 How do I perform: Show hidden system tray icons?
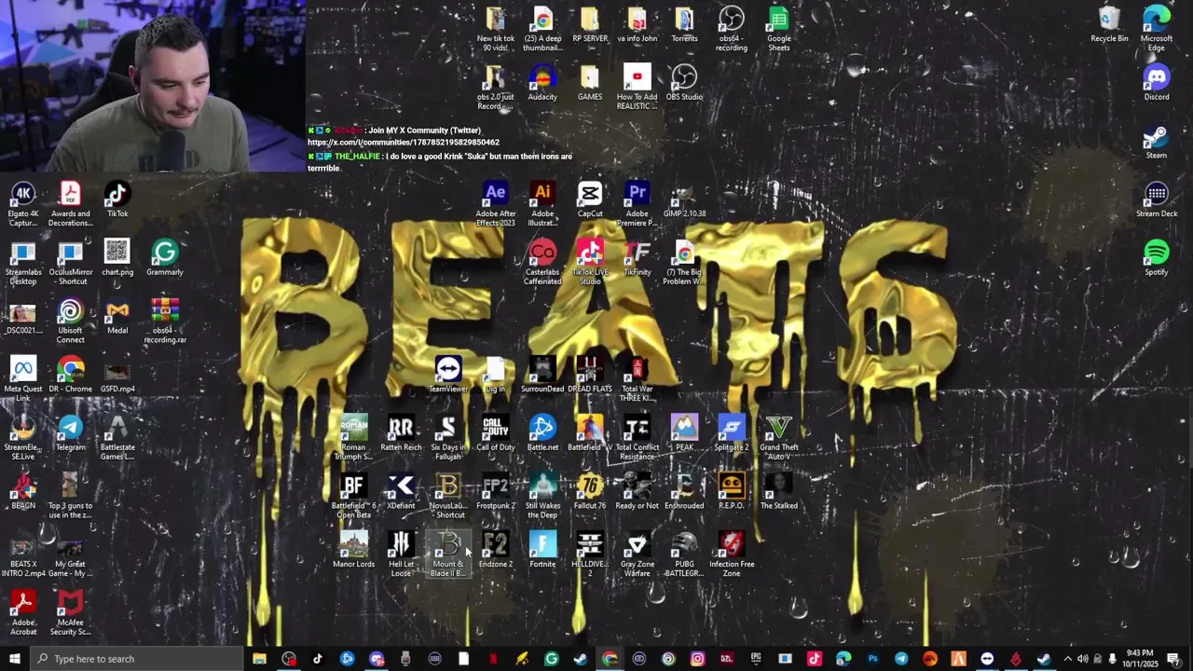[x=1068, y=659]
